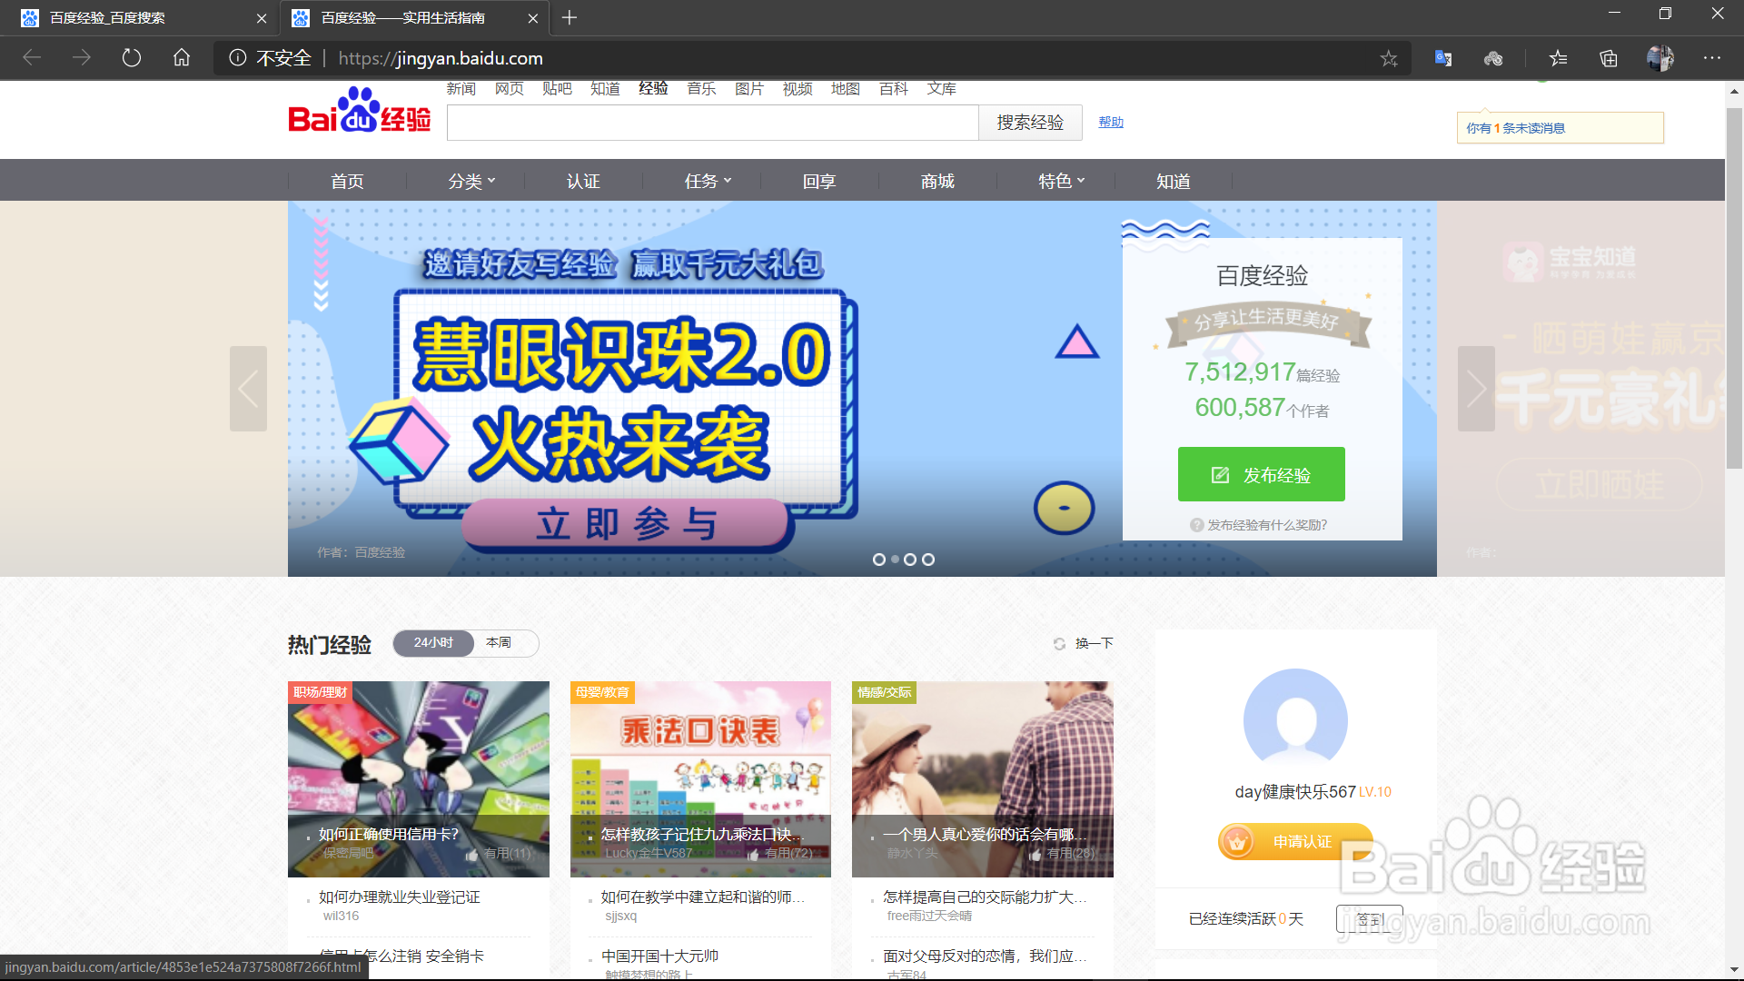This screenshot has height=981, width=1744.
Task: Click the experience search input field
Action: tap(712, 123)
